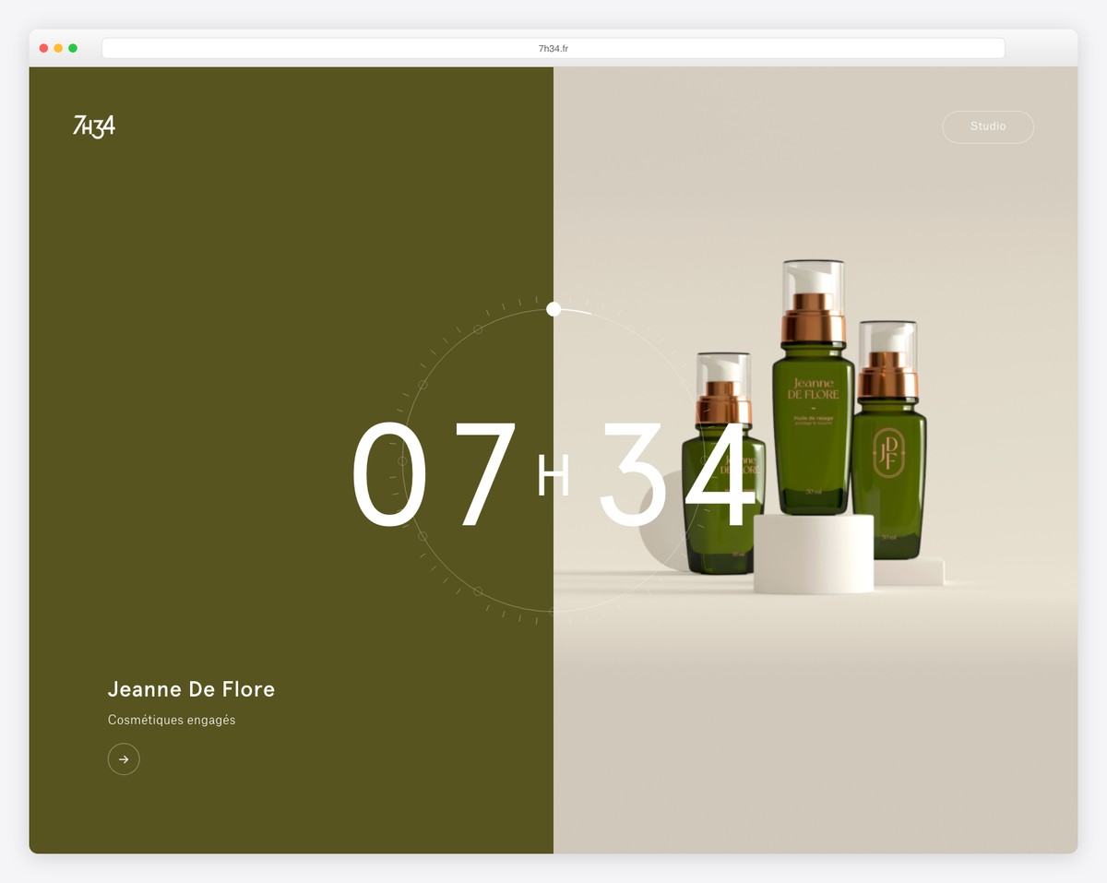Viewport: 1107px width, 883px height.
Task: Select the eight o'clock dial marker circle
Action: [423, 536]
